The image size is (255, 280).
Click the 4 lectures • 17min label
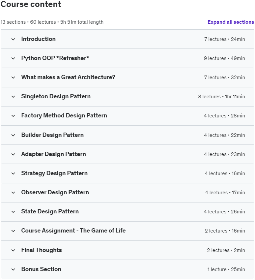tap(225, 193)
